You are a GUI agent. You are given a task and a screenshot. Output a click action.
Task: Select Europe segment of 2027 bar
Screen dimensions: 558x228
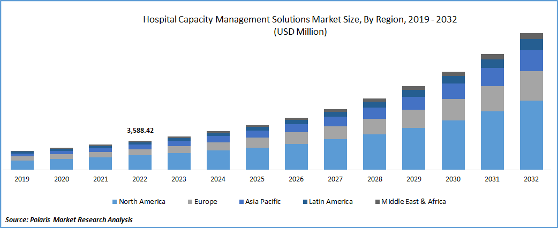click(x=336, y=133)
